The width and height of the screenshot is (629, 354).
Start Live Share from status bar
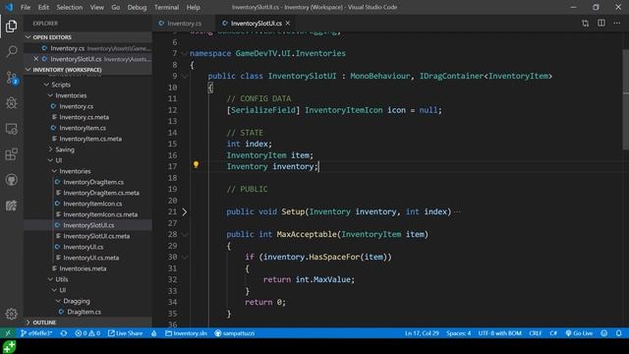pyautogui.click(x=126, y=333)
